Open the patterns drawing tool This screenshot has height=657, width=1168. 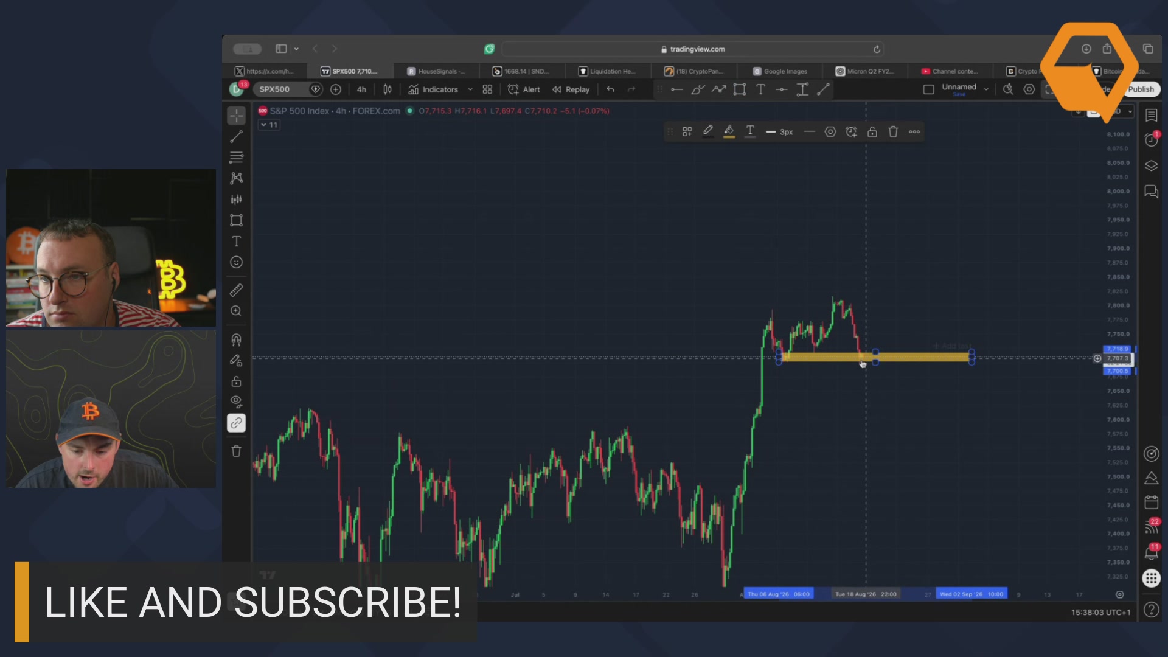coord(236,178)
